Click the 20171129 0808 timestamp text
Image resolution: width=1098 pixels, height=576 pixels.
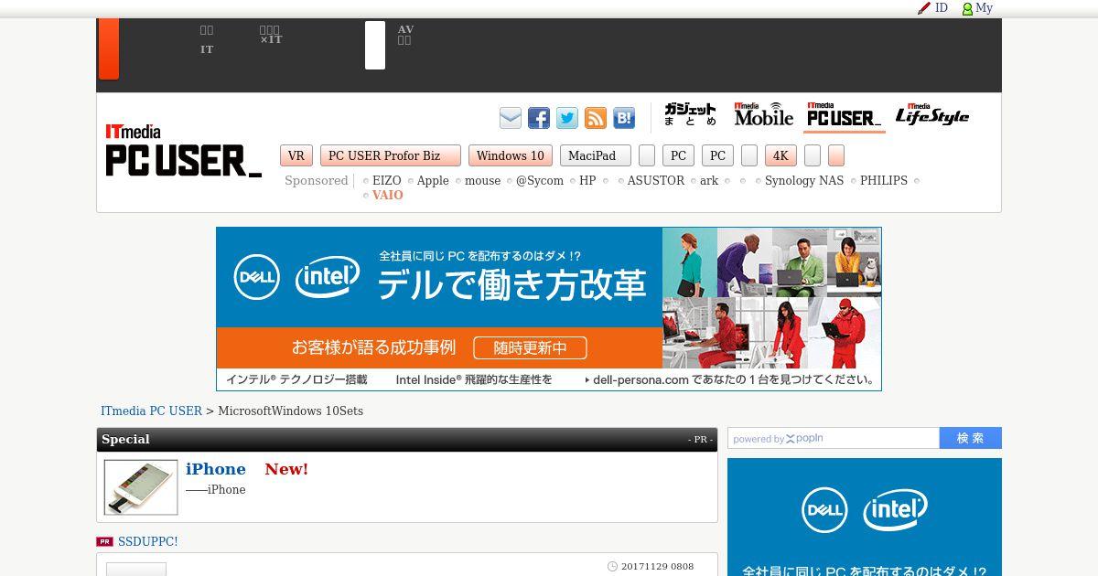[x=657, y=567]
